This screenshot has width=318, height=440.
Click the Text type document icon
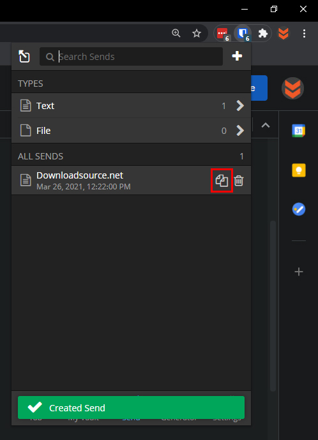coord(26,106)
